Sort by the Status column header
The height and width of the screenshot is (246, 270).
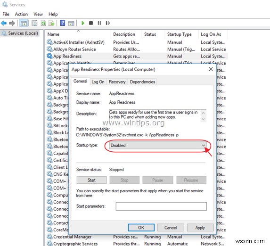(154, 34)
